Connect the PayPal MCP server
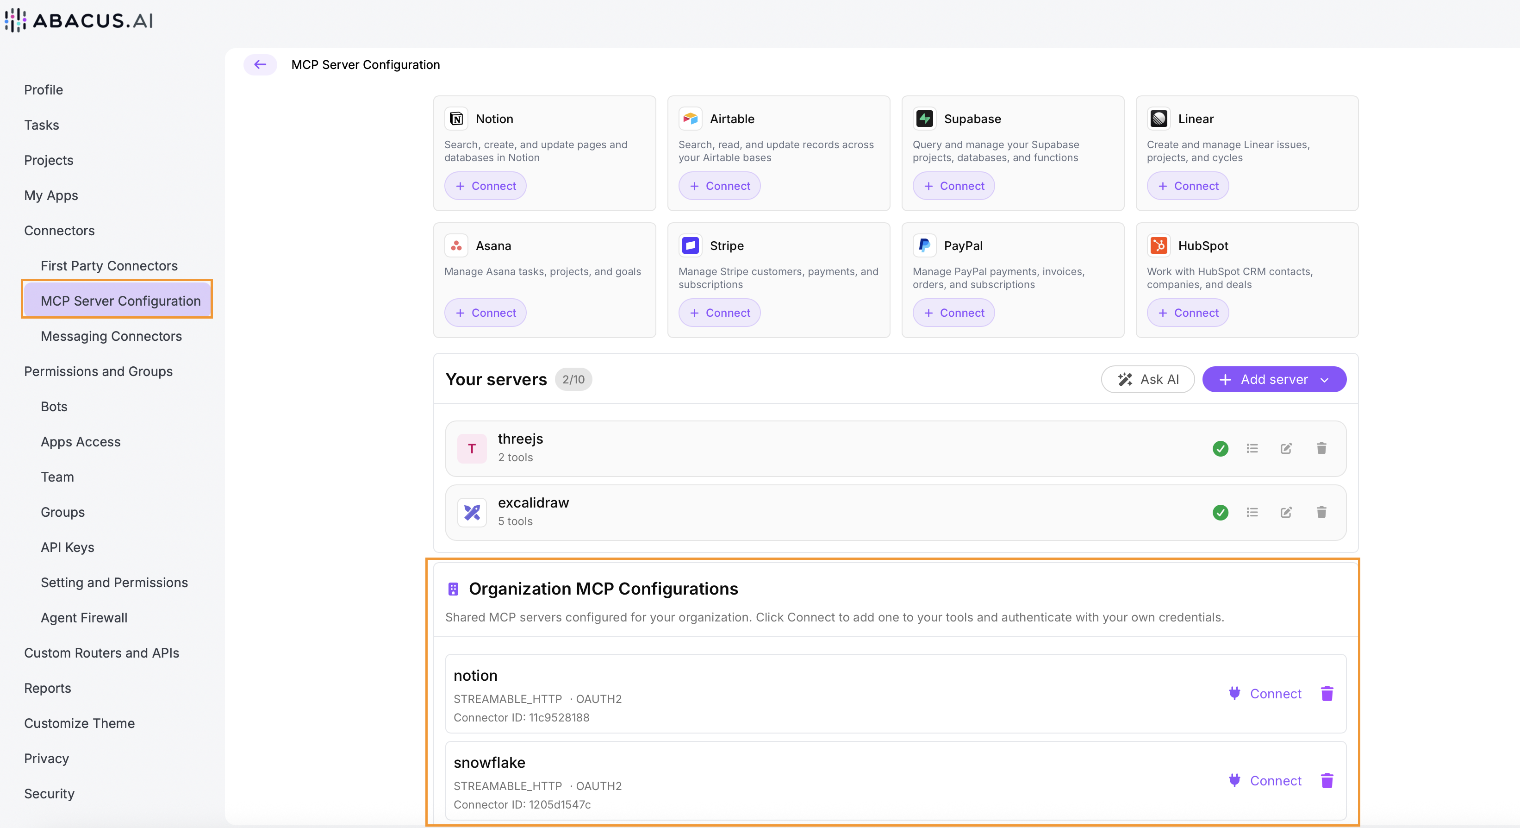 pos(953,313)
